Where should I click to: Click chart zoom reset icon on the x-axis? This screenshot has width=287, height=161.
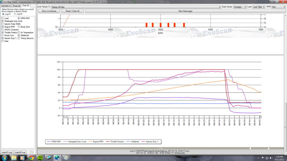(64, 117)
